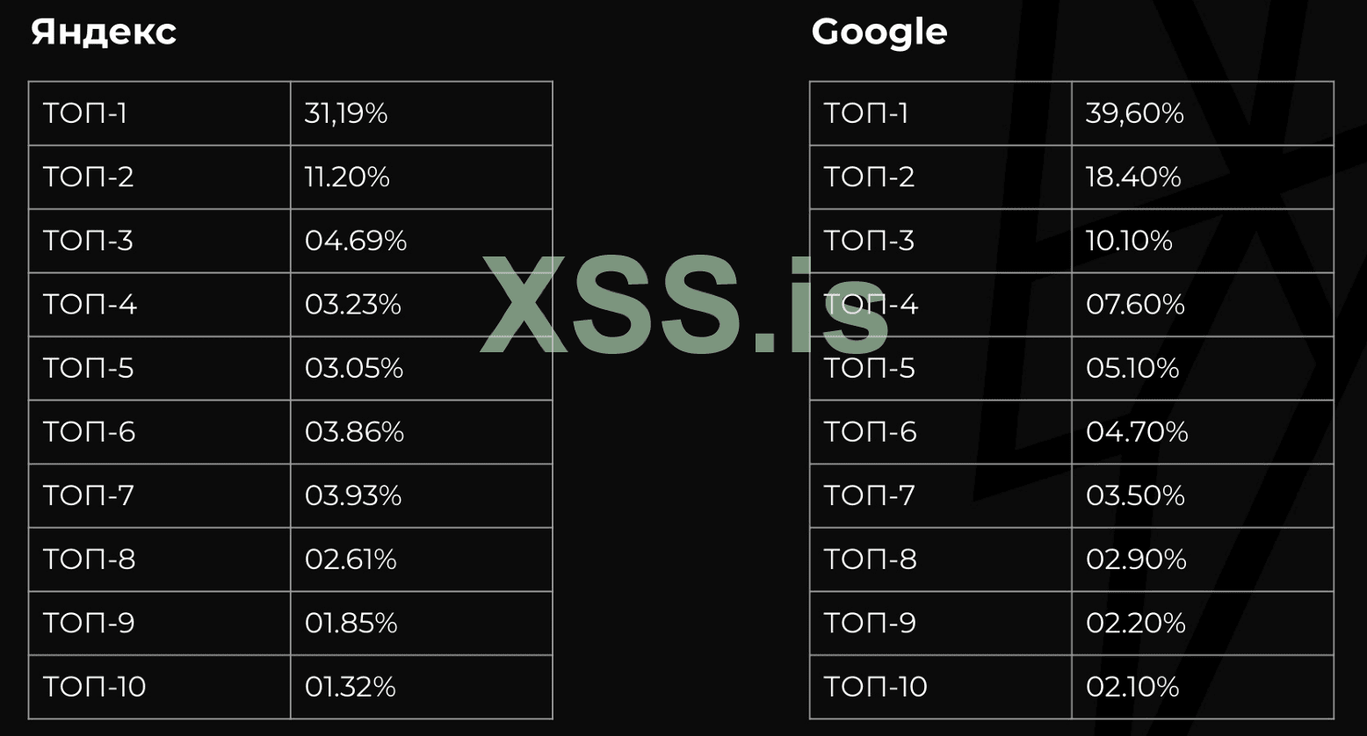Select the 39,60% cell in Google table
The width and height of the screenshot is (1367, 736).
coord(1135,114)
